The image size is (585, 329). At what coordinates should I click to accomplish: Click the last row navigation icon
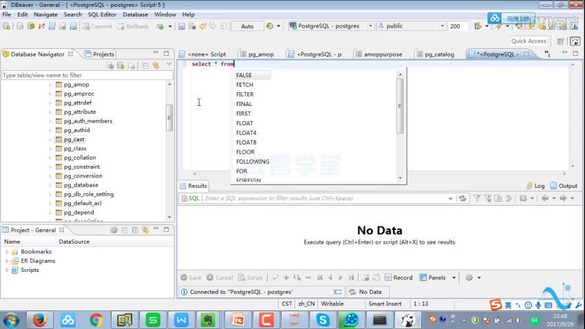pyautogui.click(x=352, y=277)
